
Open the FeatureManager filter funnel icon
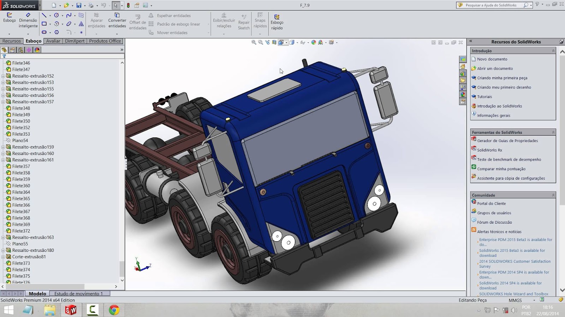(x=4, y=56)
